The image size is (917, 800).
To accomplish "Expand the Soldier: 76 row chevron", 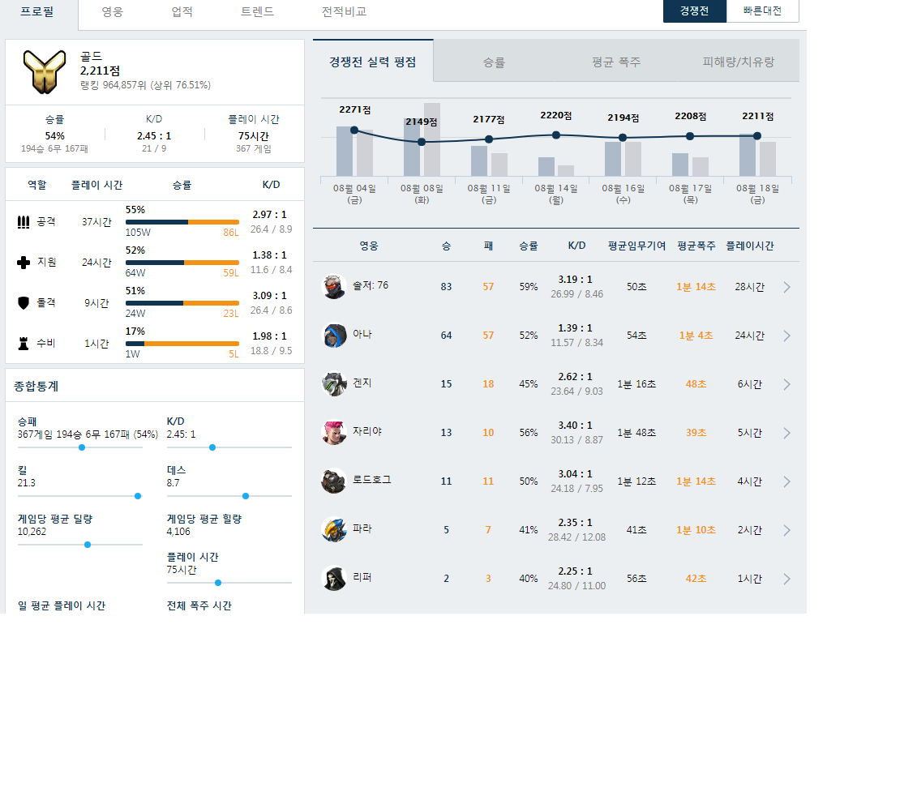I will [786, 287].
